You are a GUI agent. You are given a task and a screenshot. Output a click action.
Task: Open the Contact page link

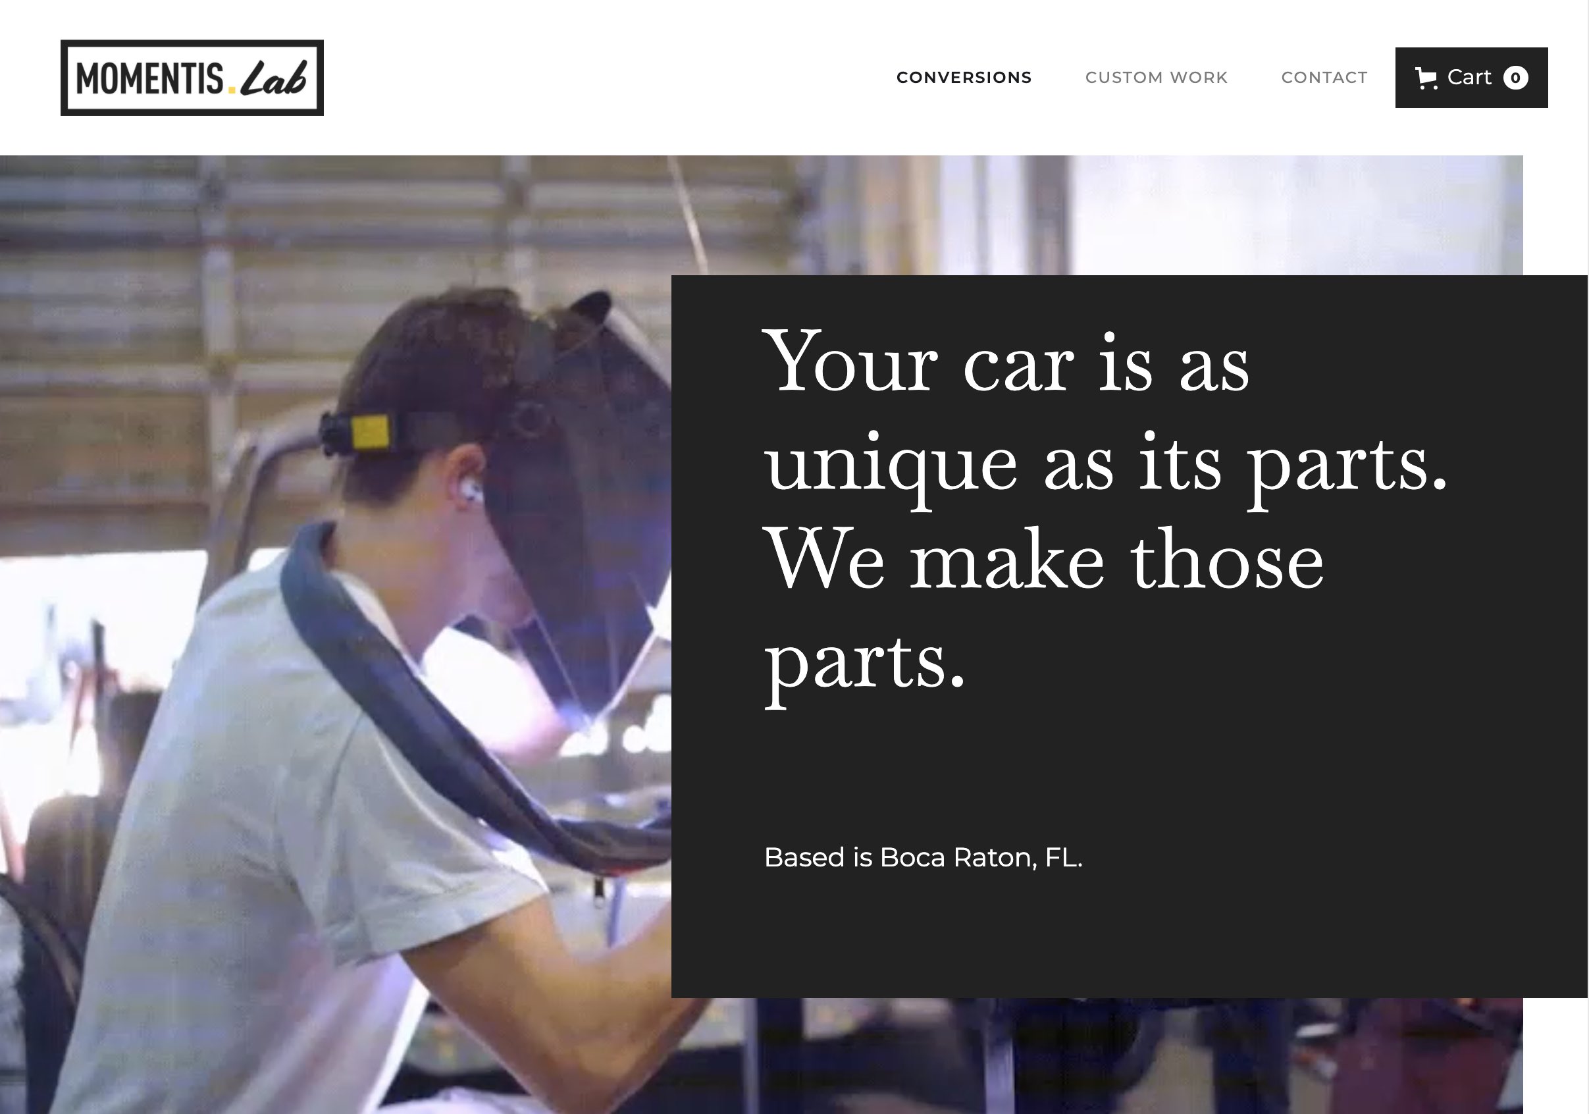[x=1324, y=78]
